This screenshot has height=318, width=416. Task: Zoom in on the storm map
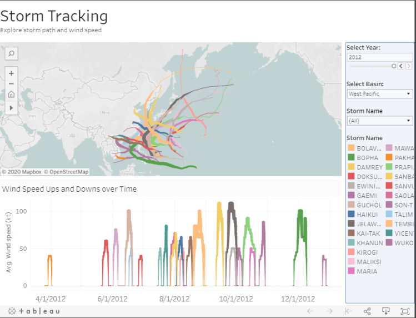[x=11, y=73]
